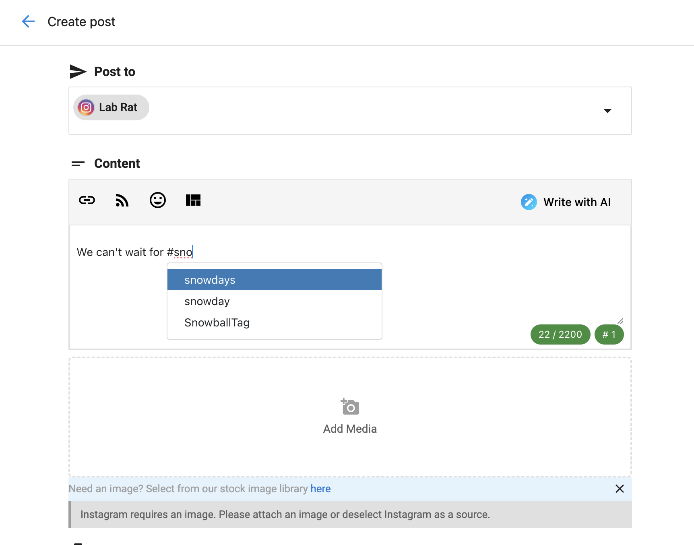Click the back arrow beside Create post
The width and height of the screenshot is (694, 545).
coord(28,21)
